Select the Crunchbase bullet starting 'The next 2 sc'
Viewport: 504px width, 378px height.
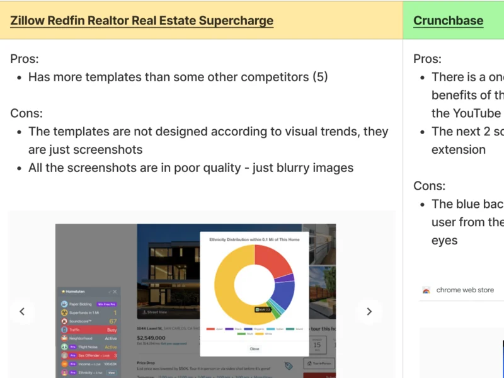click(x=467, y=140)
